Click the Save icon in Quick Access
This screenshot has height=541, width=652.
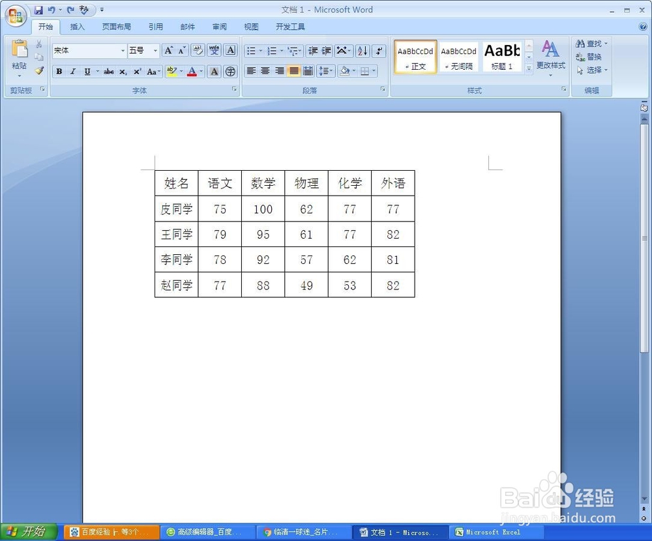click(38, 10)
